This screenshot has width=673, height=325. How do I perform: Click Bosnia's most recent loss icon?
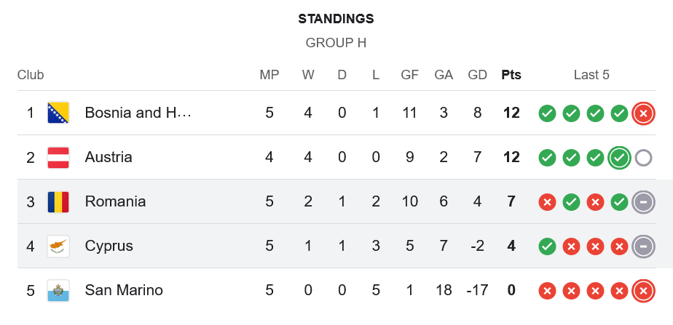click(642, 113)
